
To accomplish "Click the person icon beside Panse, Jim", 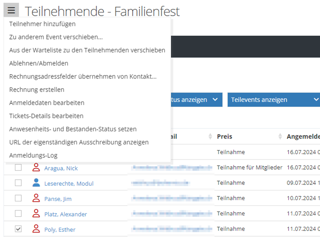I will click(36, 198).
